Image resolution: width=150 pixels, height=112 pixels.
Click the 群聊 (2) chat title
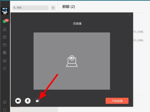(x=68, y=7)
